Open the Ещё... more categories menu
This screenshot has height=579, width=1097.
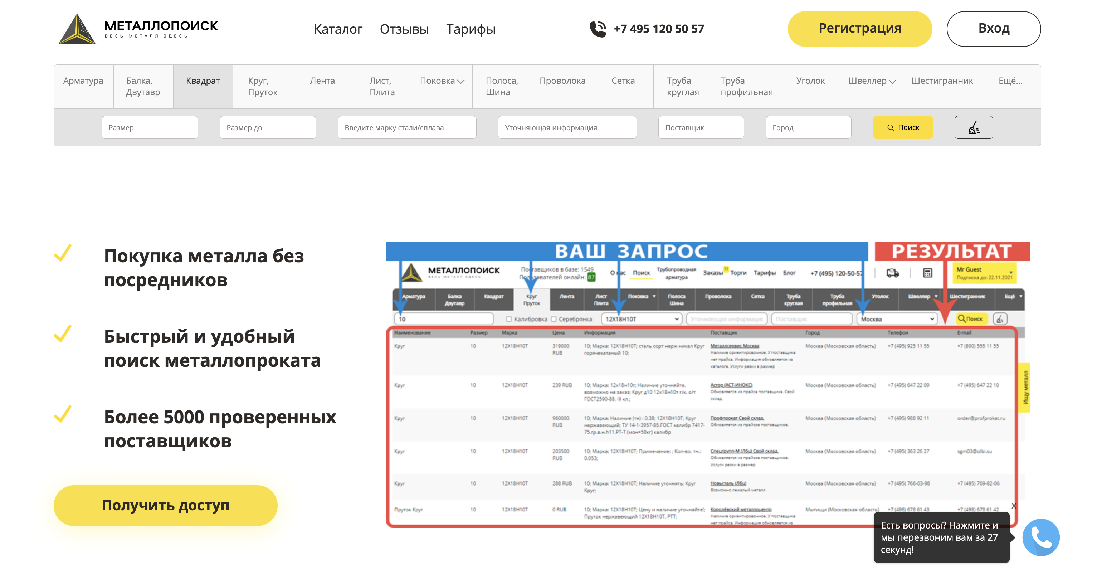(x=1011, y=87)
